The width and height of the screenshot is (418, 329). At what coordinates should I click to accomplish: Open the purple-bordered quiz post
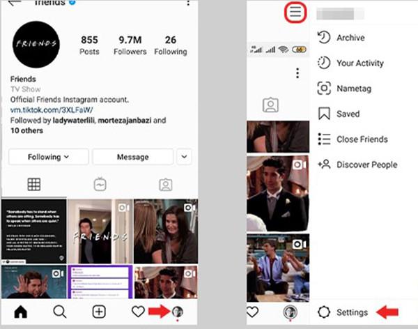100,282
